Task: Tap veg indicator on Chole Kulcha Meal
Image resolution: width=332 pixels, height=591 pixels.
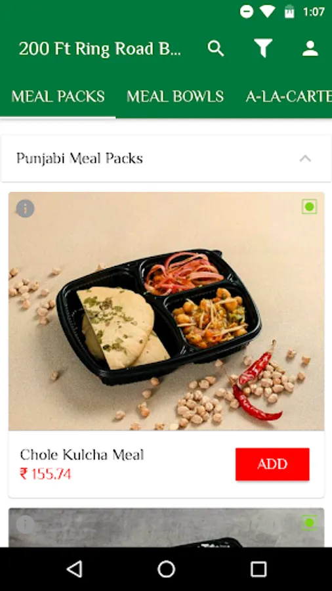Action: pyautogui.click(x=310, y=207)
